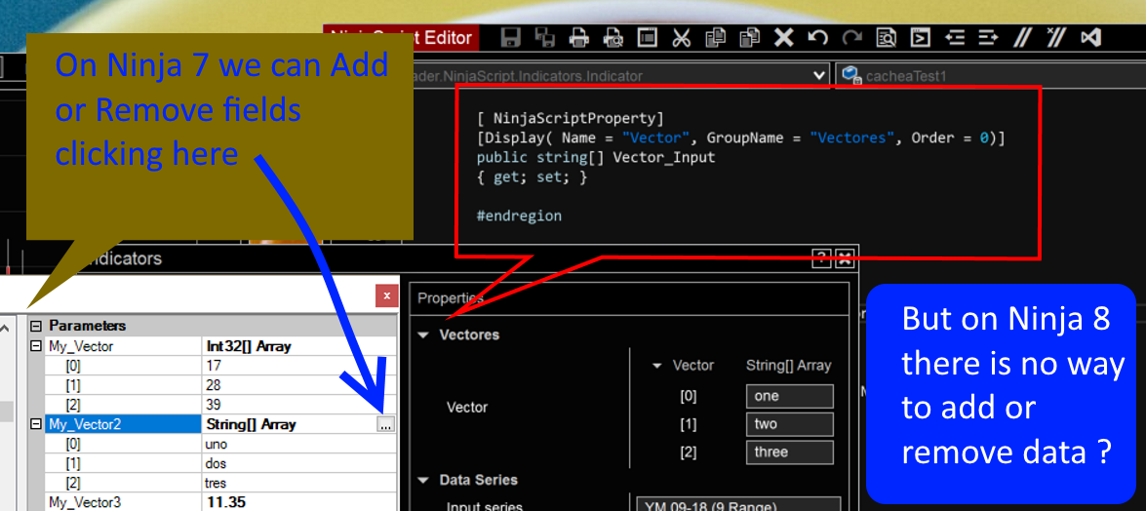Click the Int32[] Array value cell
The image size is (1146, 511).
click(x=299, y=346)
